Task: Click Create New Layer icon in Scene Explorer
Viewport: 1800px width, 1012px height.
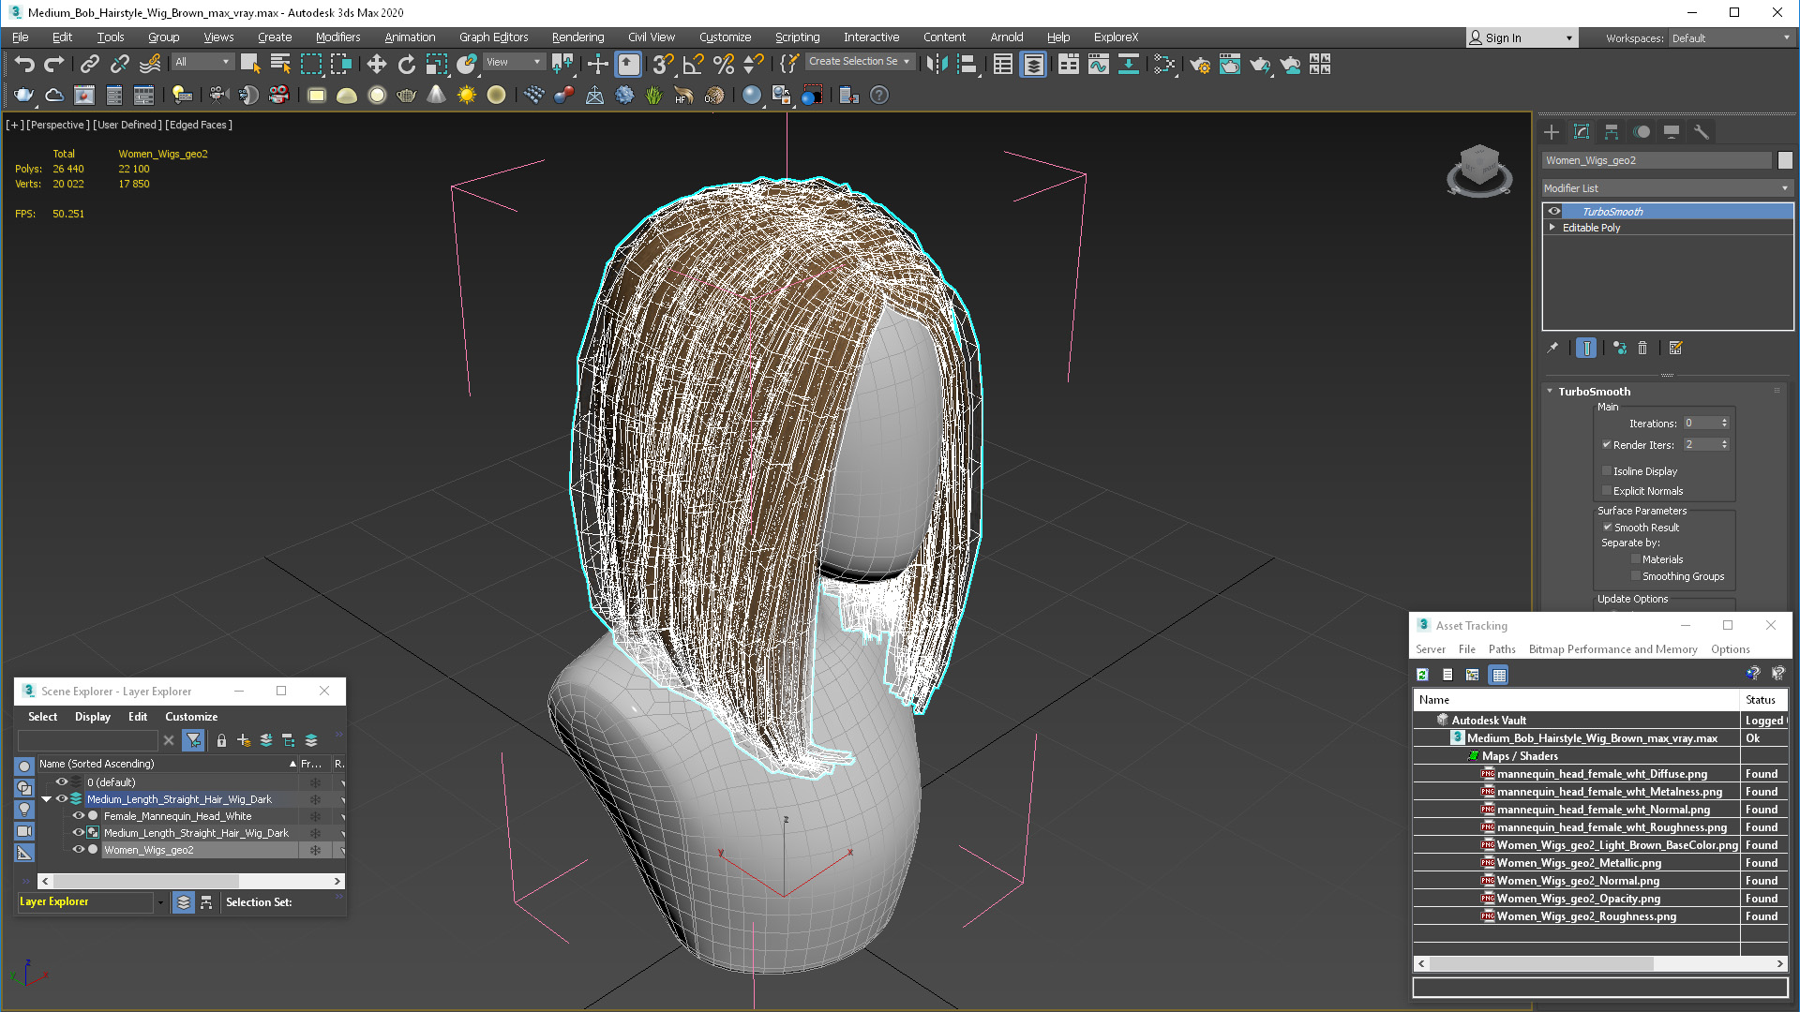Action: click(244, 740)
